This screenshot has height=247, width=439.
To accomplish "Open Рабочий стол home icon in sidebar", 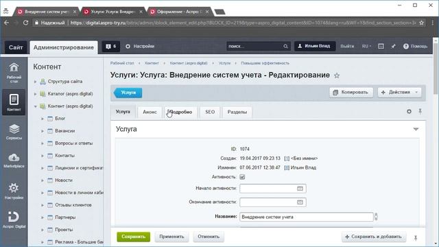I will [14, 73].
